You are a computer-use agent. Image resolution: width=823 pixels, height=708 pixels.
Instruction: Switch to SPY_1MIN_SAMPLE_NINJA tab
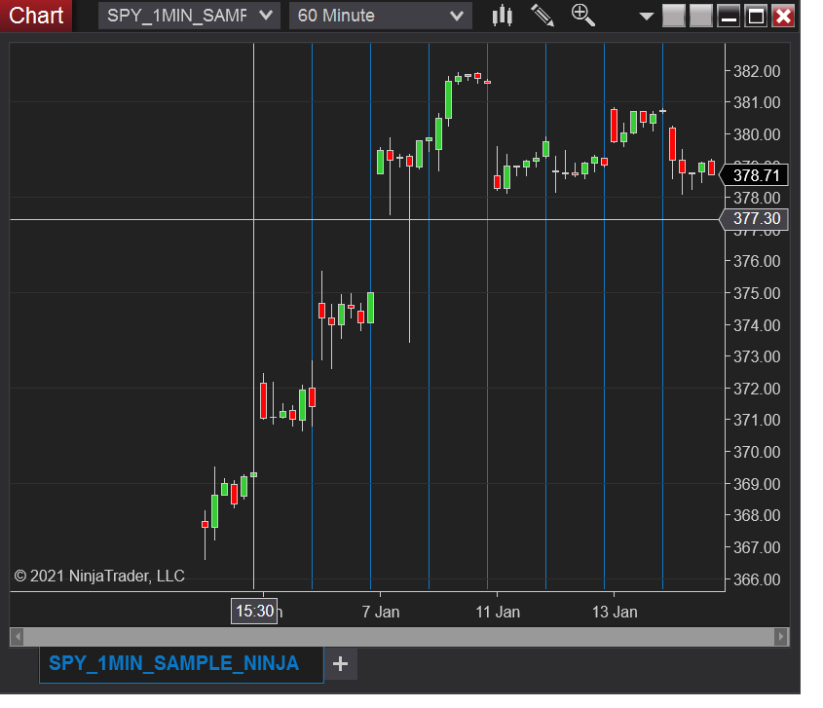pyautogui.click(x=181, y=664)
